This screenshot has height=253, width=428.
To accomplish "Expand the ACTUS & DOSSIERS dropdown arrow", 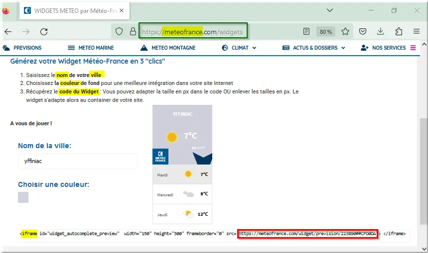I will (x=343, y=48).
